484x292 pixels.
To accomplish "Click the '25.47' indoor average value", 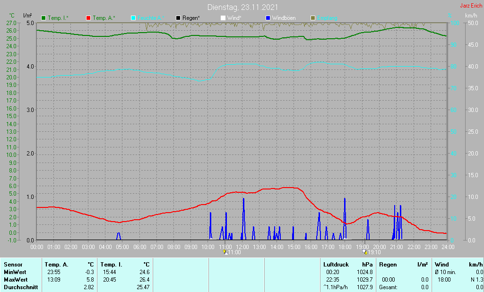I will coord(143,287).
